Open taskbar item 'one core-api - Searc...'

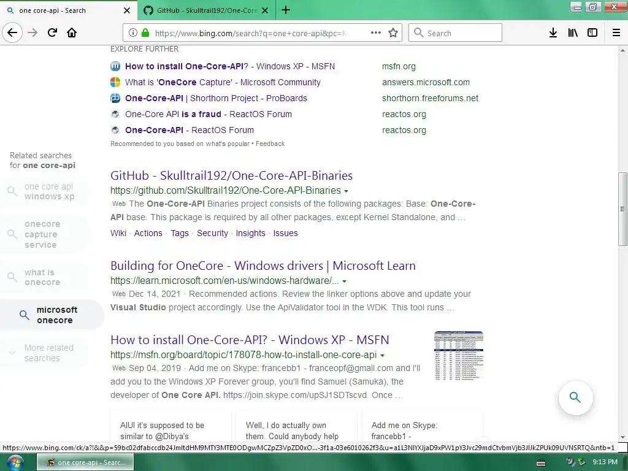[x=85, y=462]
